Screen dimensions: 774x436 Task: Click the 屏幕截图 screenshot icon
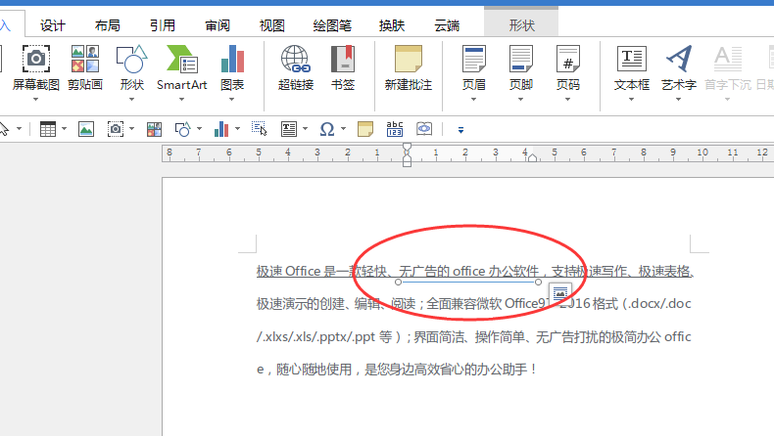(35, 59)
